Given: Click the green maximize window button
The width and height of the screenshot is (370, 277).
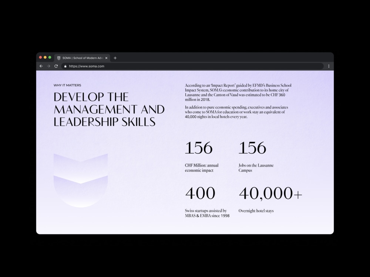Looking at the screenshot, I should point(50,58).
